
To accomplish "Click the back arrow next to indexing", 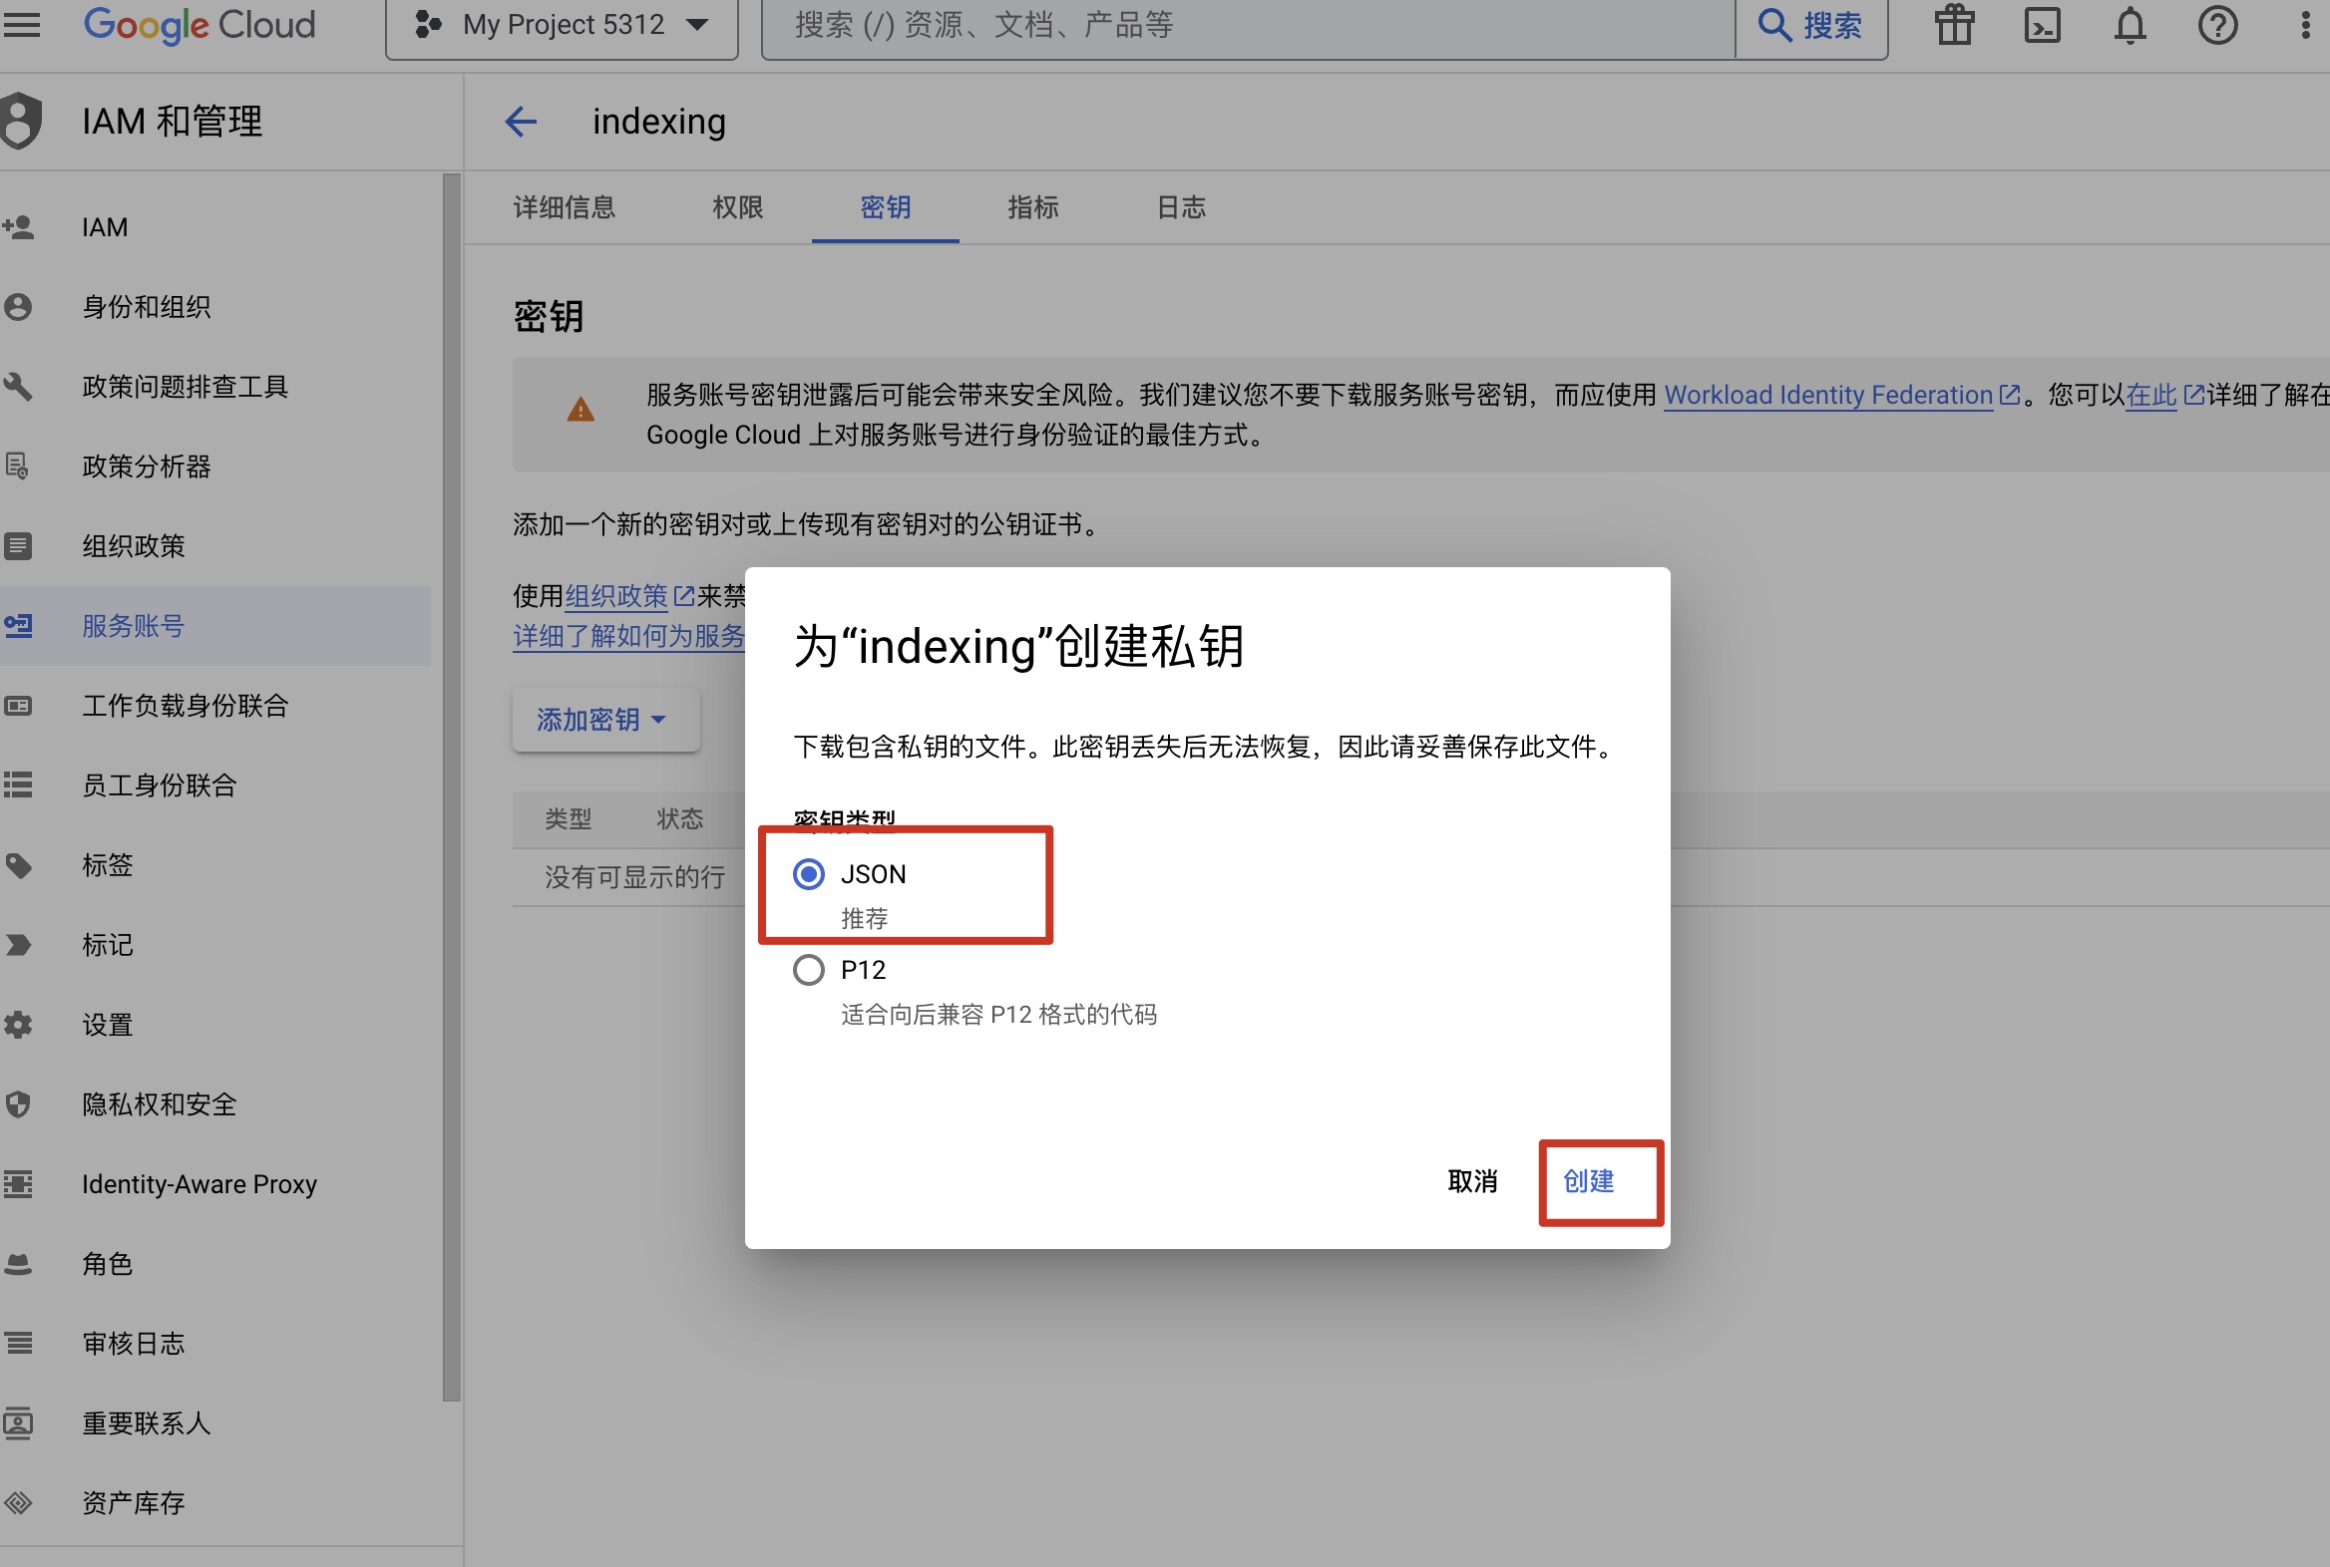I will pos(521,122).
